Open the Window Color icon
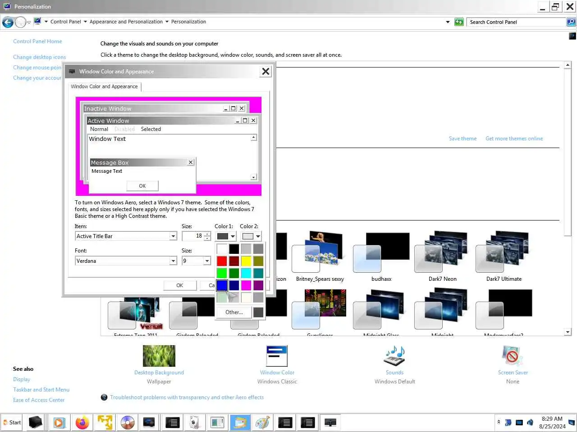The image size is (577, 432). [277, 356]
